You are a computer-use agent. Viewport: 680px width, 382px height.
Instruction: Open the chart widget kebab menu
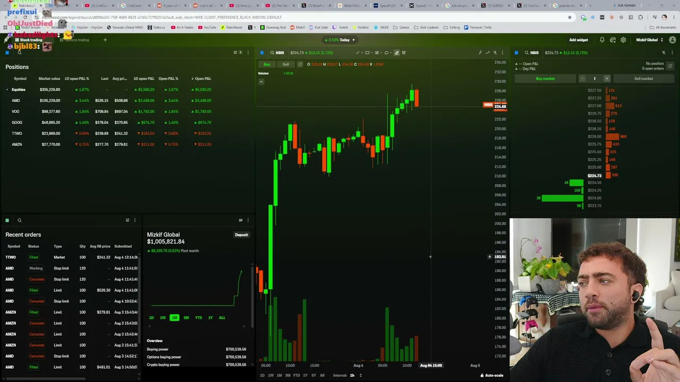pyautogui.click(x=503, y=53)
